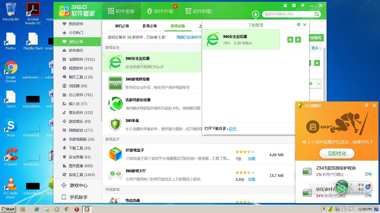Select 安全杀毒 (61) category
380x213 pixels.
pos(77,157)
